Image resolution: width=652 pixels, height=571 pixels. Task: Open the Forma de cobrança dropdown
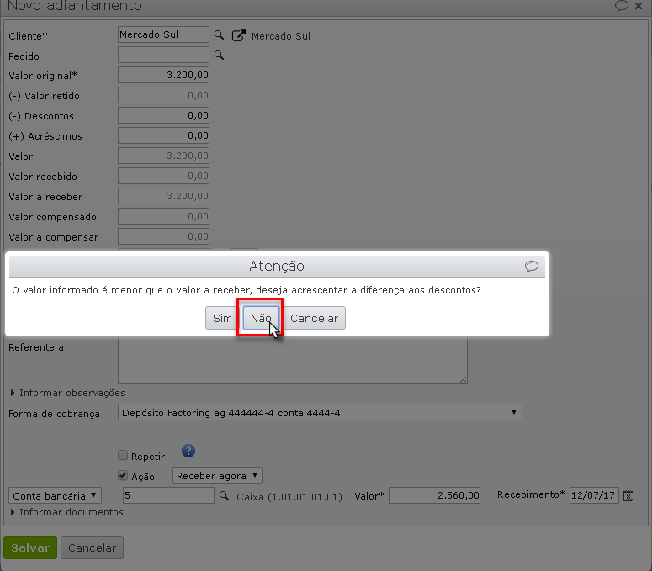click(320, 412)
